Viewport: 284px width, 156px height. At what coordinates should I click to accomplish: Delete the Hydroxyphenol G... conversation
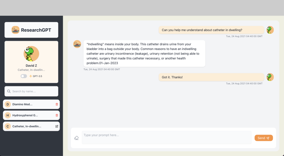(57, 115)
